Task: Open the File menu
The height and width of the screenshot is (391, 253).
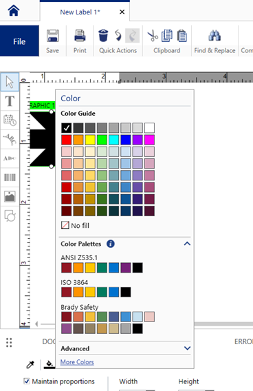Action: [x=19, y=41]
